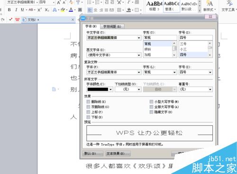Viewport: 237px width, 174px height.
Task: Open the paragraph shading bucket icon
Action: click(128, 10)
